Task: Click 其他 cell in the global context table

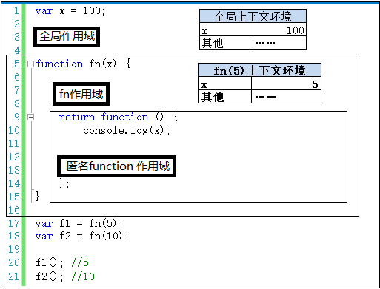Action: (x=226, y=43)
